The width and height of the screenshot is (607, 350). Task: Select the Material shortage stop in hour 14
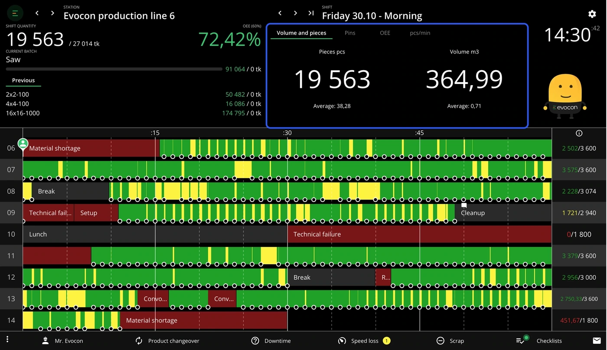coord(204,320)
